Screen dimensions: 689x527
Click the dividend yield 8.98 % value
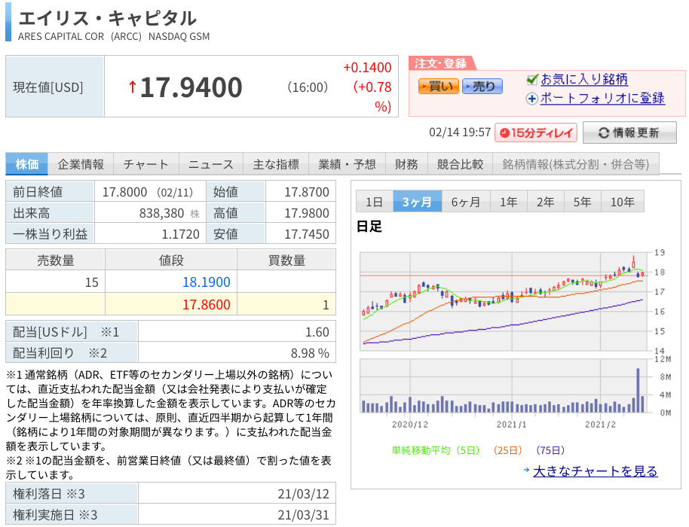tap(310, 353)
